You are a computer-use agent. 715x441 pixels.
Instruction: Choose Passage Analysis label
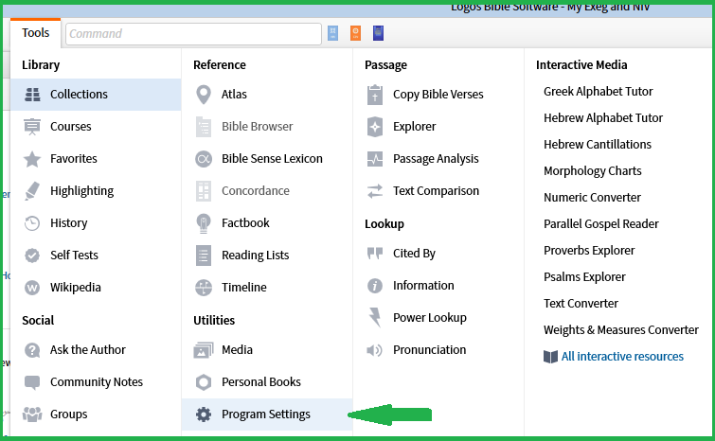436,159
